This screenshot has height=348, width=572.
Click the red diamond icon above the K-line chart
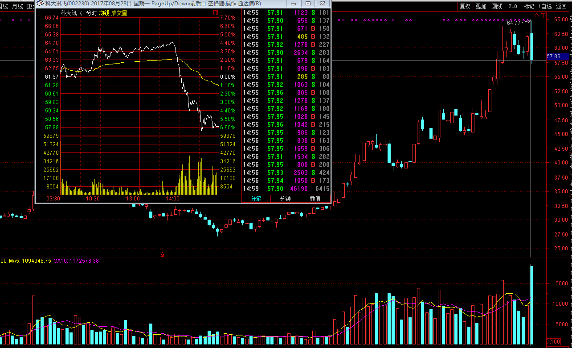pyautogui.click(x=537, y=16)
